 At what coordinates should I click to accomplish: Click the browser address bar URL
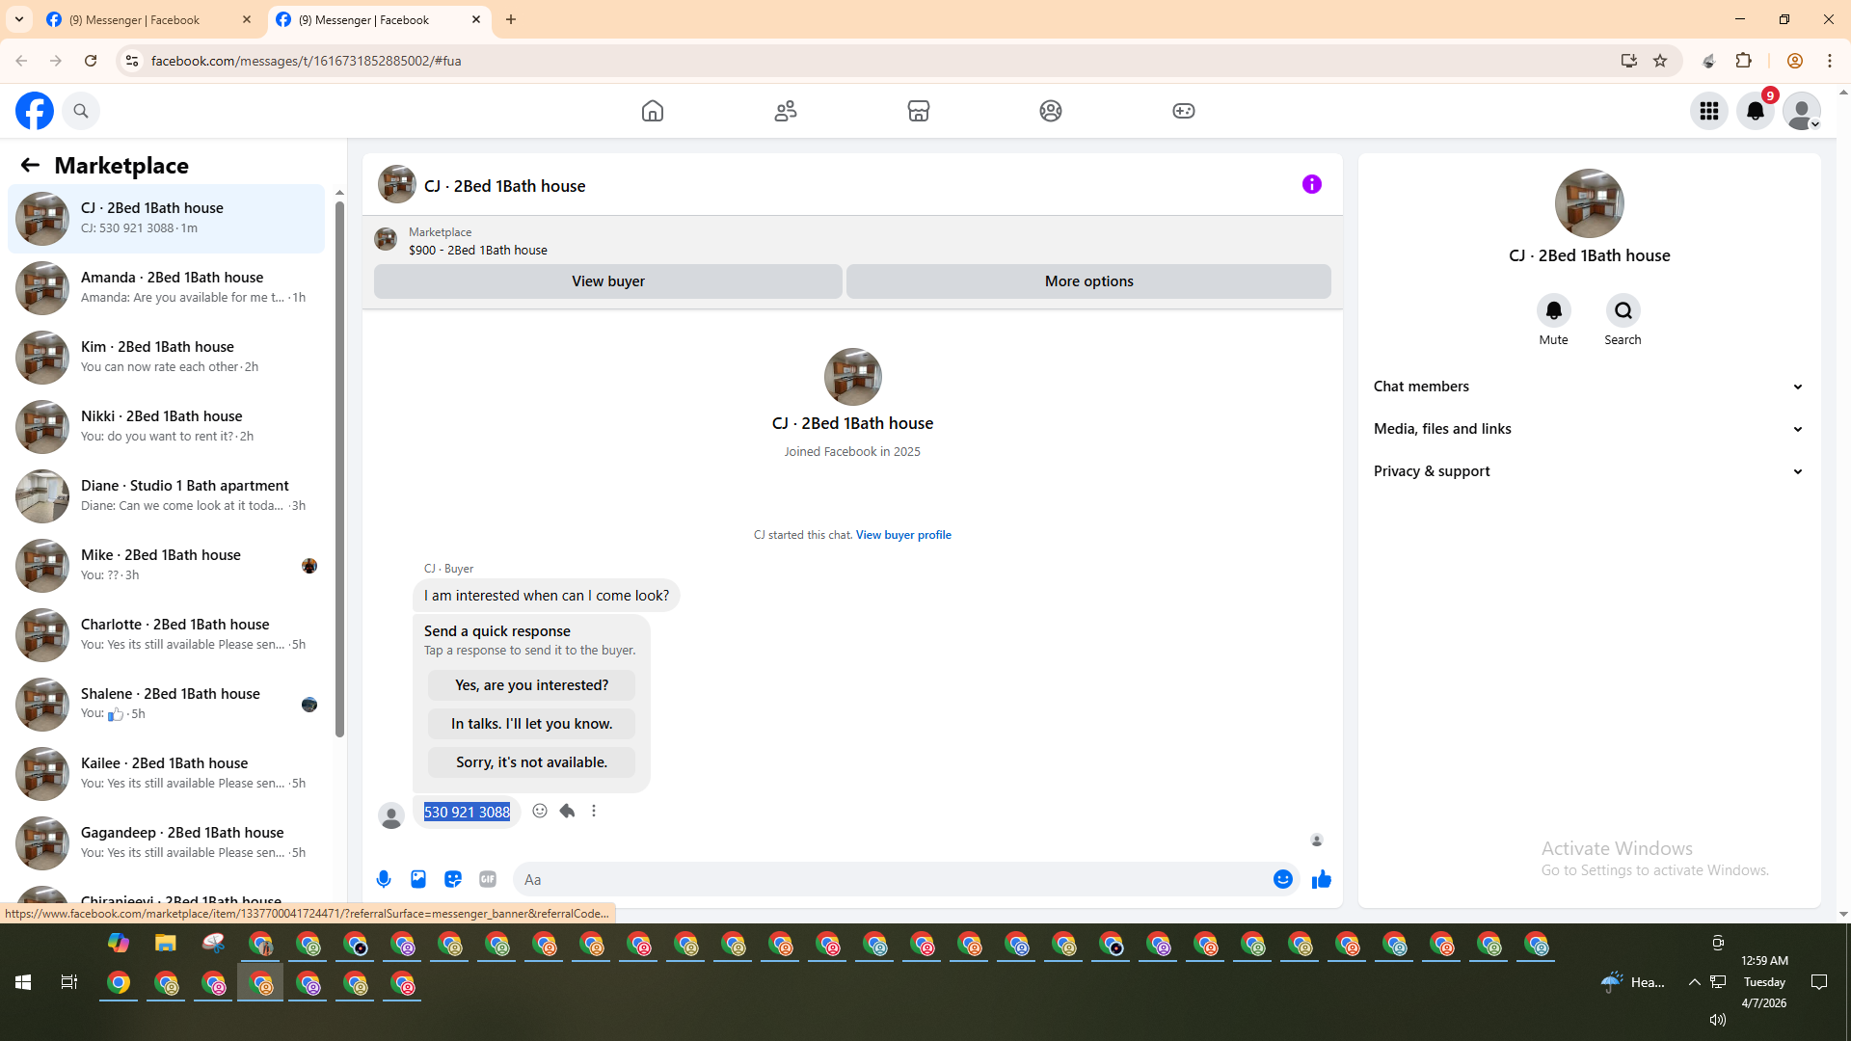307,61
